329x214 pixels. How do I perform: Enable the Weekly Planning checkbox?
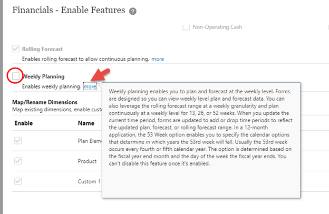tap(16, 76)
